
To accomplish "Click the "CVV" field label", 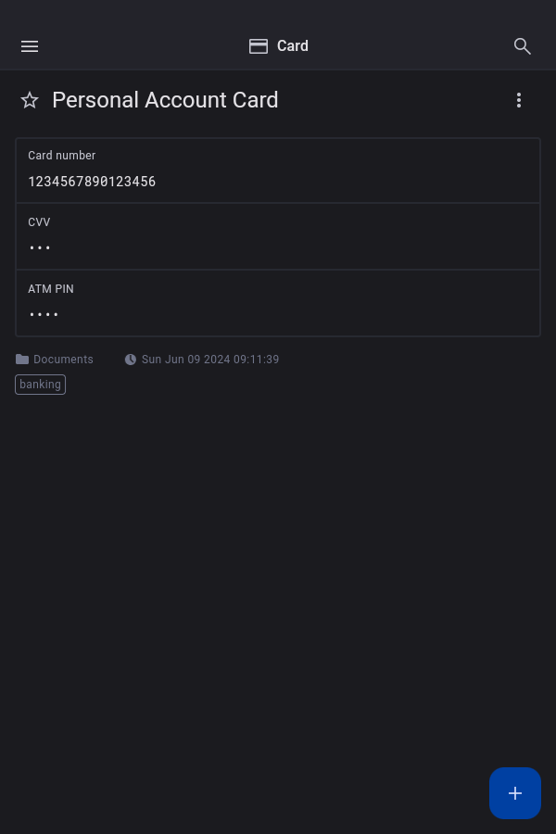I will tap(39, 222).
